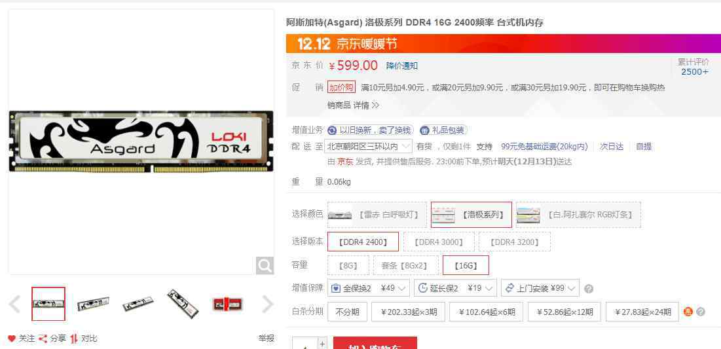
Task: Select the 不分期 no installment option
Action: point(347,312)
